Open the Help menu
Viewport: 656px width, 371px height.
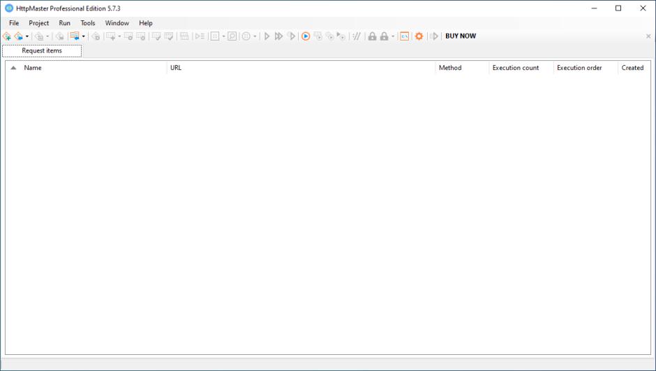(x=146, y=23)
